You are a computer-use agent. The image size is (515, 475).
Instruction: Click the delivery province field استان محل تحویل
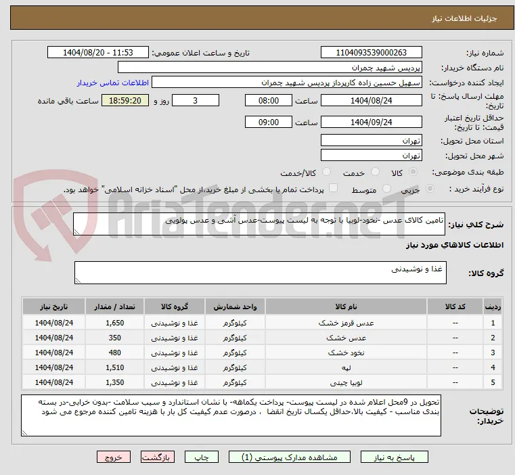[371, 141]
